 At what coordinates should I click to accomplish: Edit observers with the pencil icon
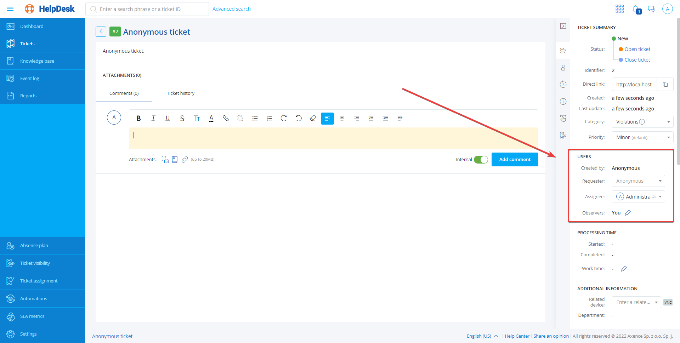coord(628,213)
